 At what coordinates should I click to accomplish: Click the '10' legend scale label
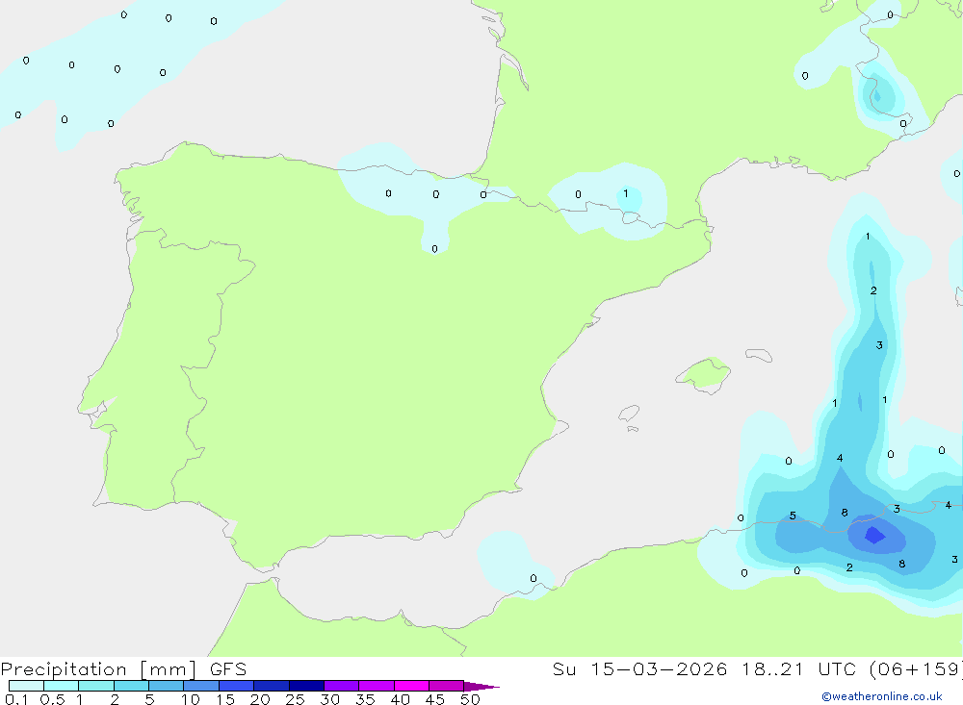point(190,699)
